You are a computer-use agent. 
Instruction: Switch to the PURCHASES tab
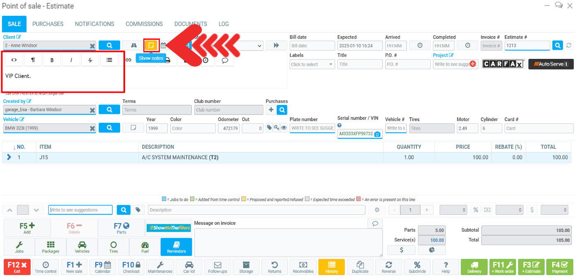(x=48, y=24)
